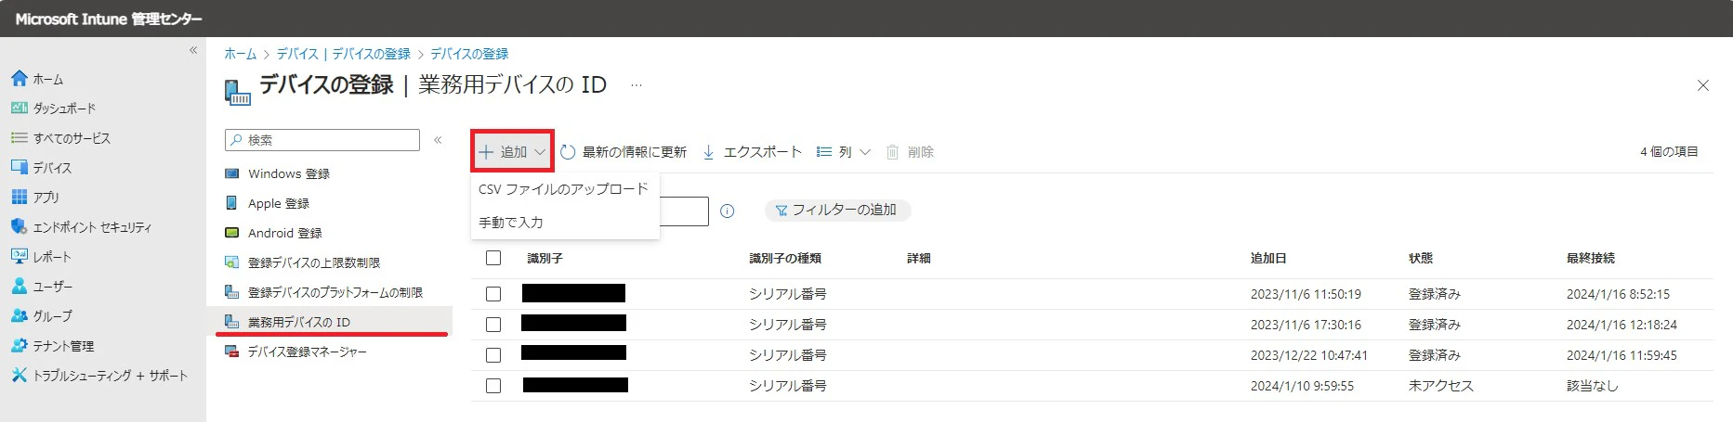The height and width of the screenshot is (422, 1733).
Task: Sort by the 最終接続 column header
Action: 1591,258
